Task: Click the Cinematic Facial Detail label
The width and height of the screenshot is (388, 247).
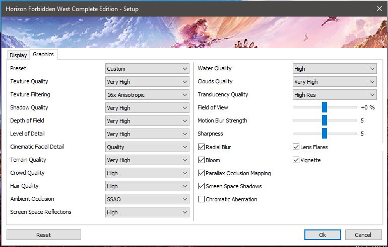Action: [x=37, y=147]
